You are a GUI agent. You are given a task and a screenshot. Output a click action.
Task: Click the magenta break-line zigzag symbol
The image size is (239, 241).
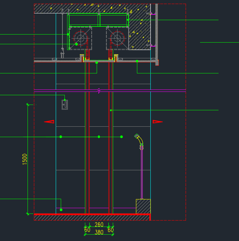(99, 91)
